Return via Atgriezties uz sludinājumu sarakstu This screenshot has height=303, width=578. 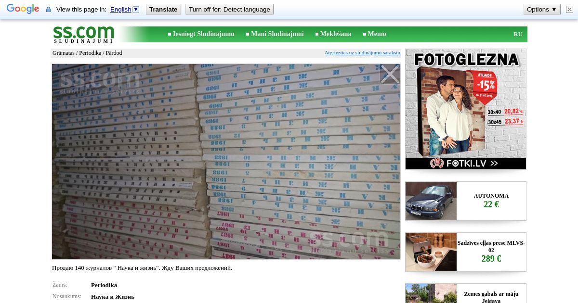click(362, 52)
